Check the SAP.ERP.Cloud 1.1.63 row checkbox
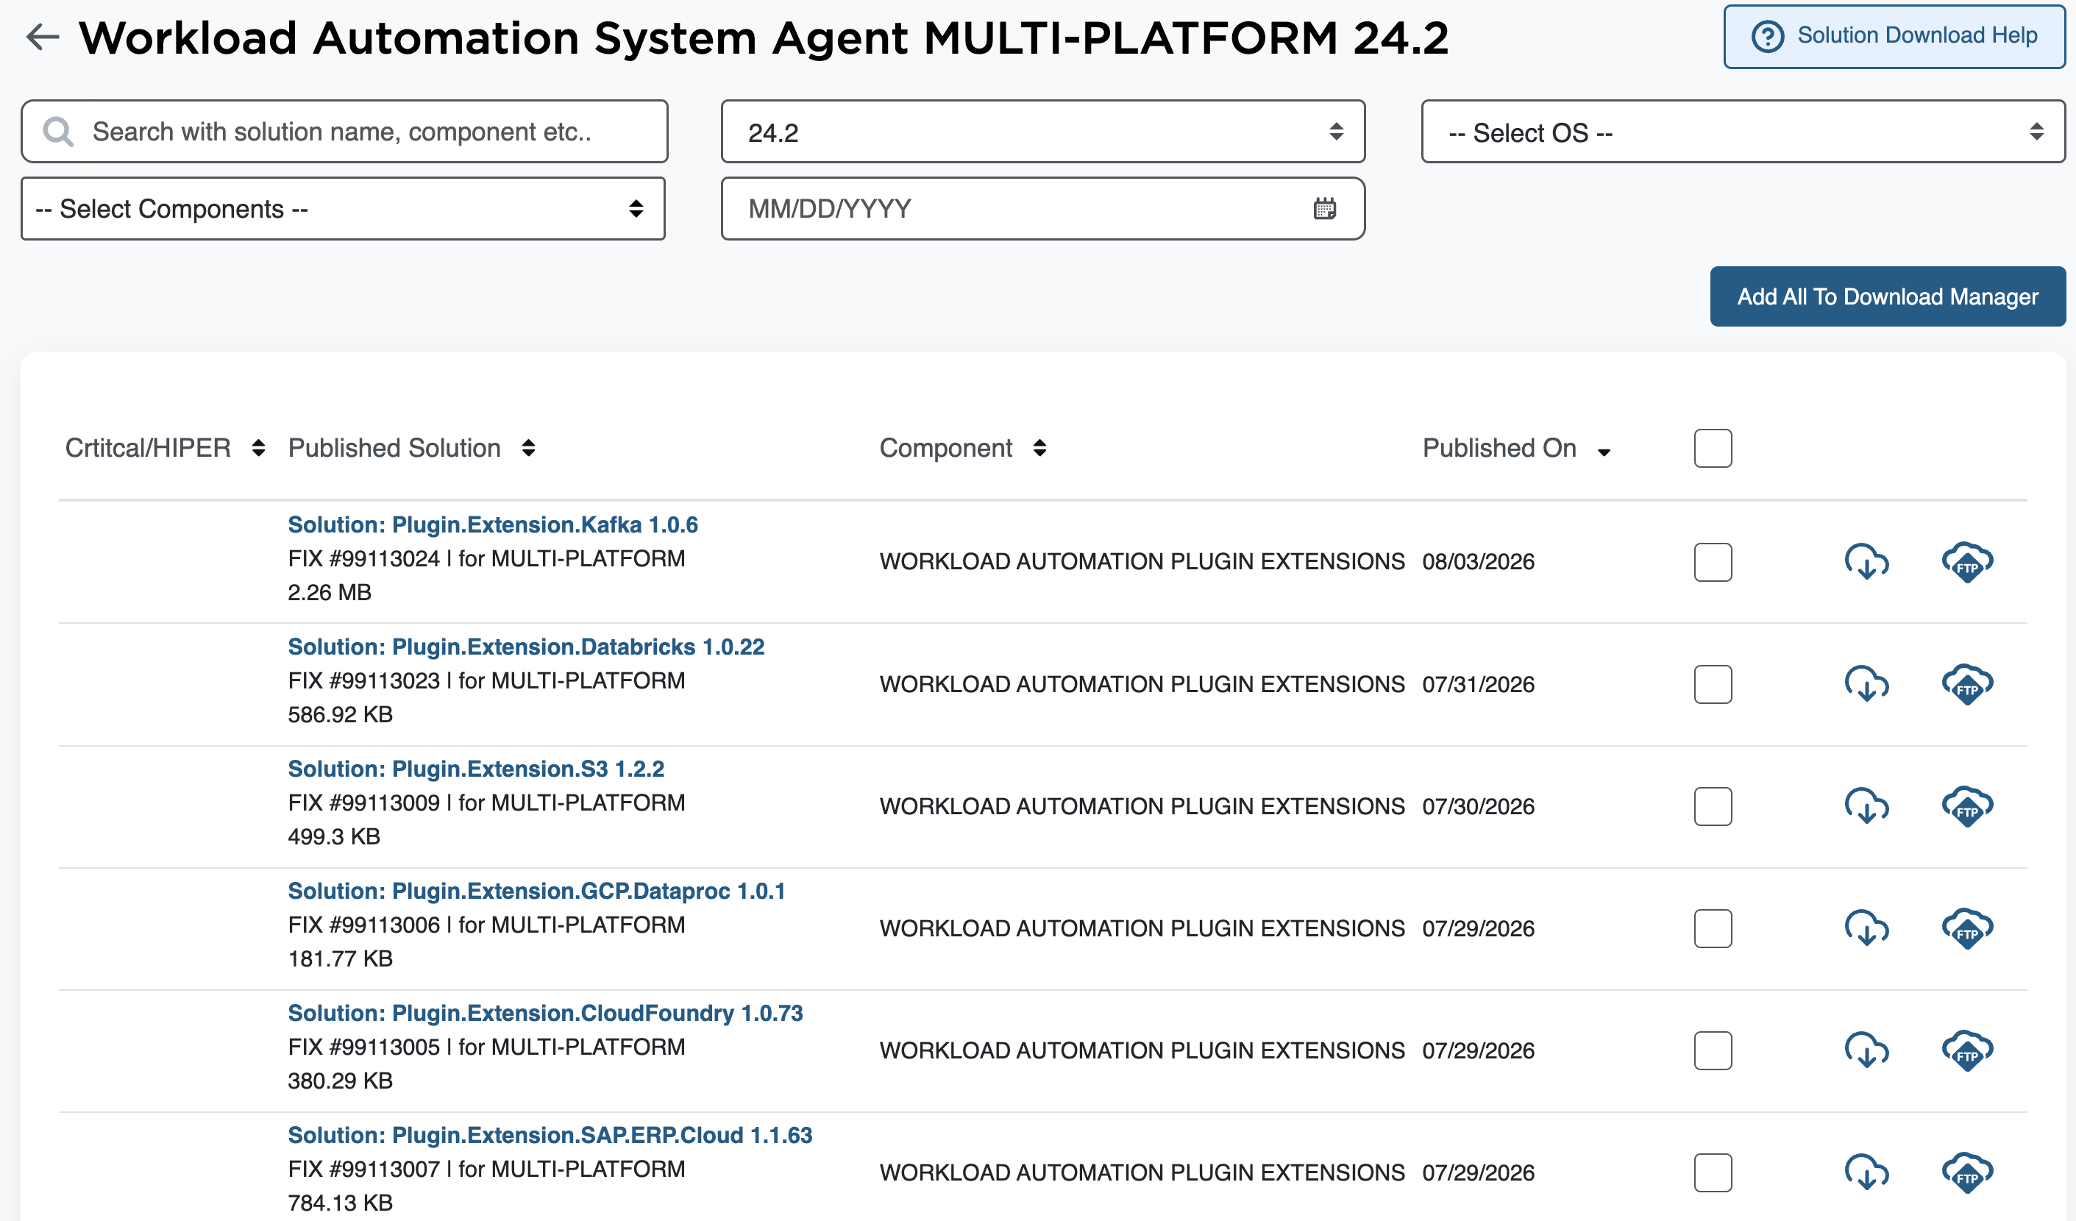This screenshot has width=2076, height=1221. [x=1713, y=1172]
